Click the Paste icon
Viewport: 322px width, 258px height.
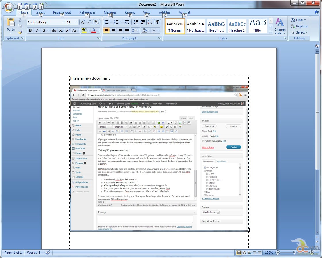coord(11,23)
